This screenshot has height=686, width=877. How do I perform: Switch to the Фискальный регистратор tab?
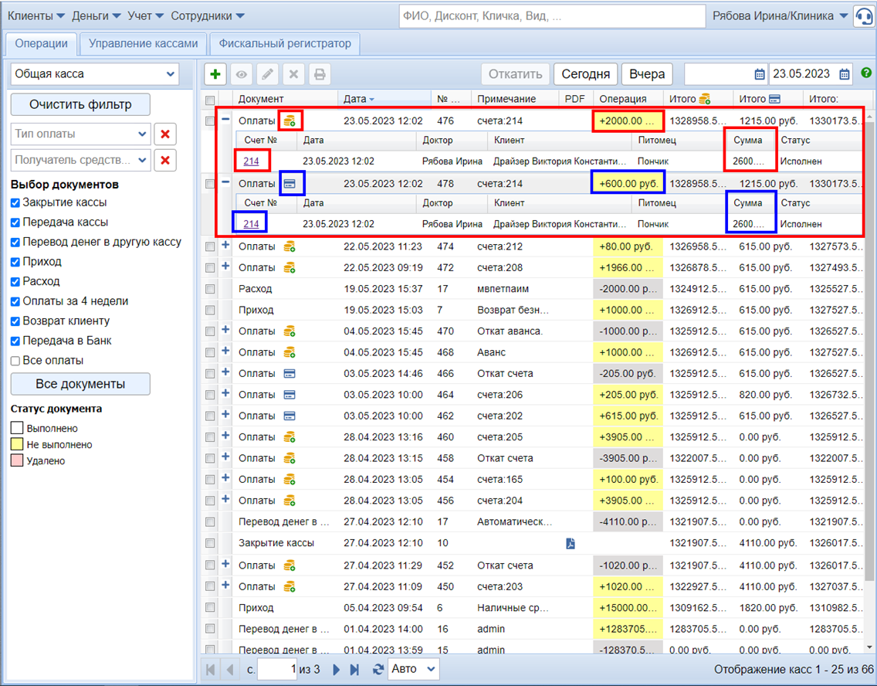285,44
